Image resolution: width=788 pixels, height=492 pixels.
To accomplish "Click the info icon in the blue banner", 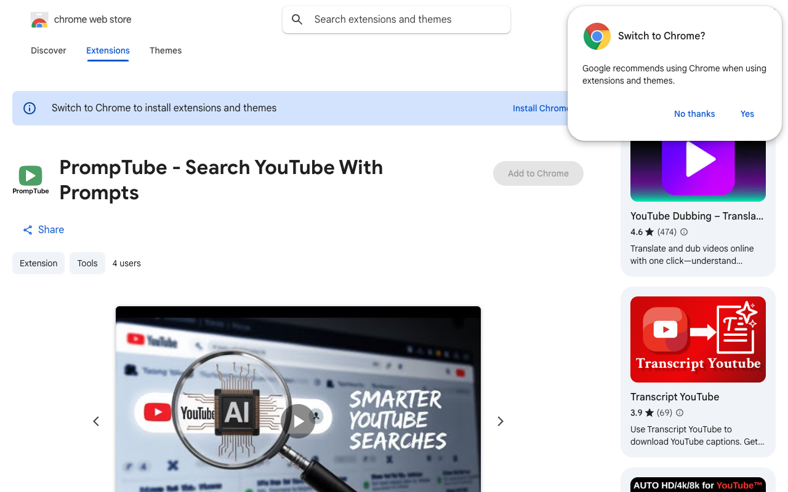I will click(30, 108).
